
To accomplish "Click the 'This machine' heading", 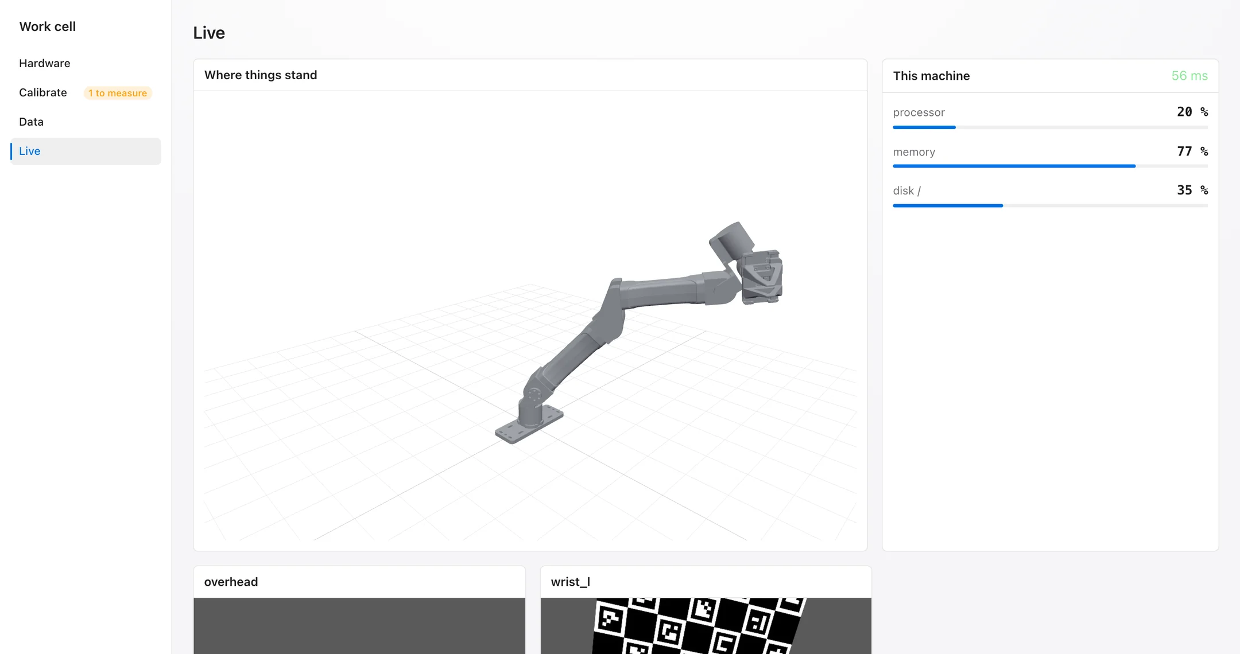I will pos(931,76).
